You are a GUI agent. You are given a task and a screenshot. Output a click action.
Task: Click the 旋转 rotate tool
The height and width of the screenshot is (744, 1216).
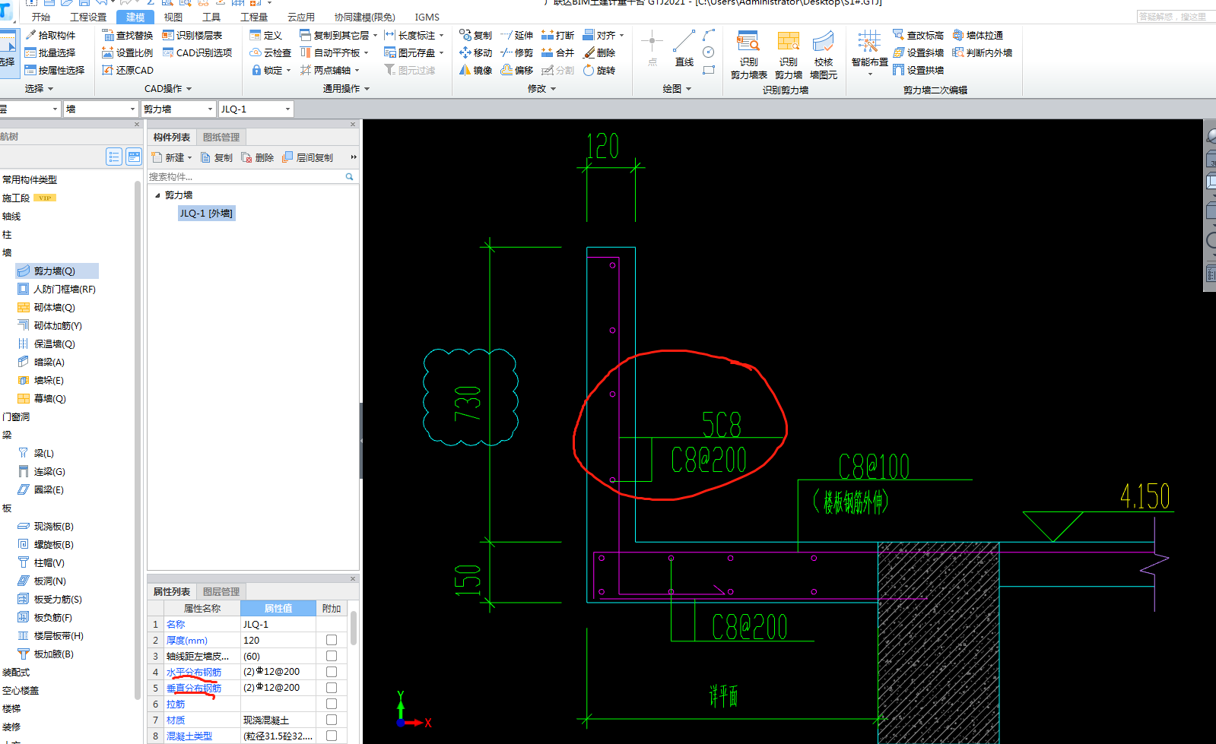click(599, 70)
